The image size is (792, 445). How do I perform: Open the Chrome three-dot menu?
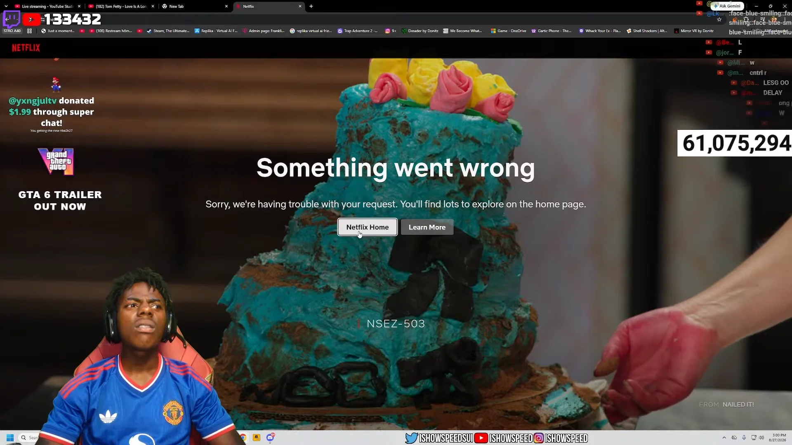tap(785, 19)
